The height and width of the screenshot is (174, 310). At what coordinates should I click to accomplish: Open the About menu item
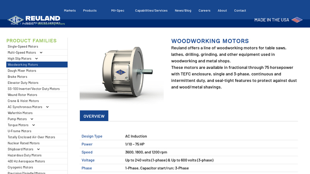222,10
